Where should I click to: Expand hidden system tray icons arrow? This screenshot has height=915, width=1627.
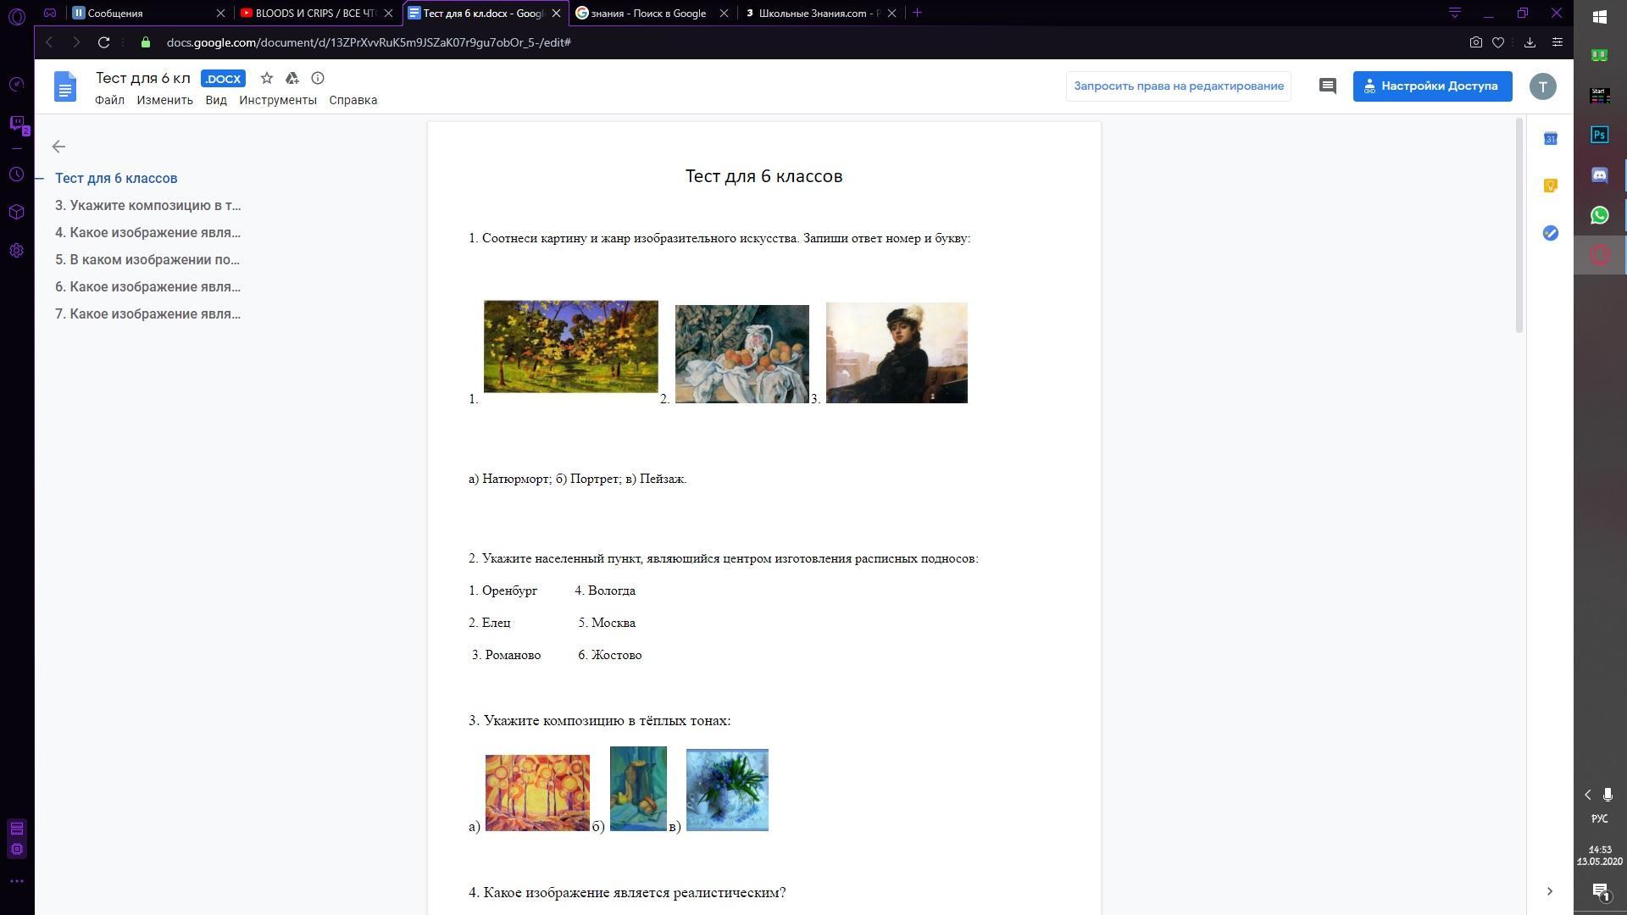pyautogui.click(x=1588, y=795)
